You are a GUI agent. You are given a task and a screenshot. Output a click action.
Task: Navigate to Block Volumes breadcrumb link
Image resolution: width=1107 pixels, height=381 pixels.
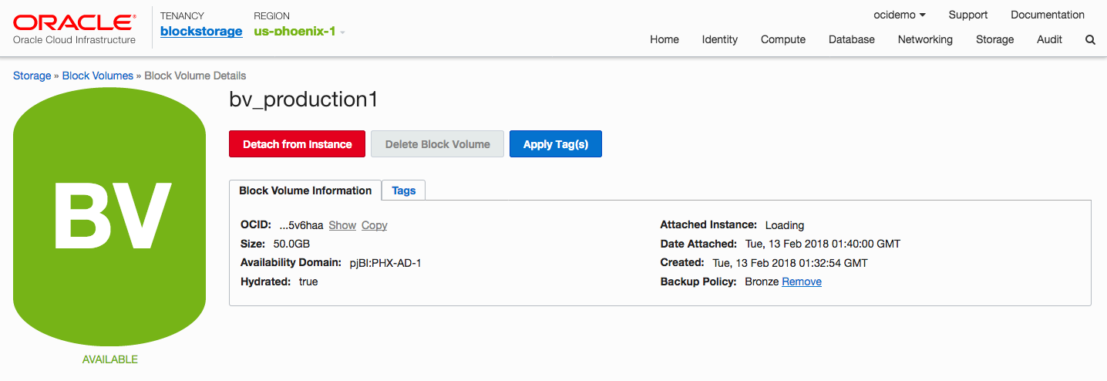coord(98,76)
